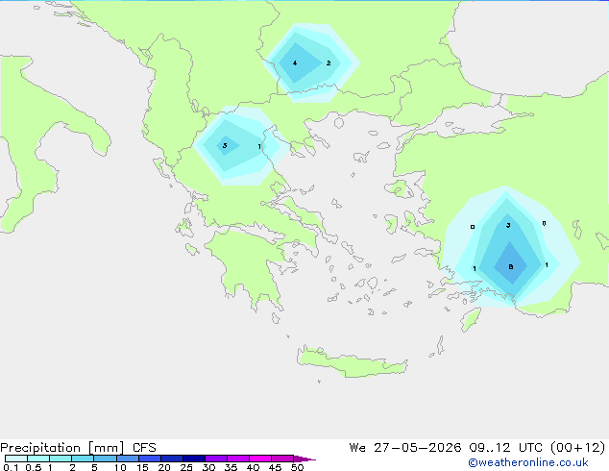This screenshot has width=609, height=471.
Task: Click the 10–15 mm legend swatch
Action: tap(127, 459)
